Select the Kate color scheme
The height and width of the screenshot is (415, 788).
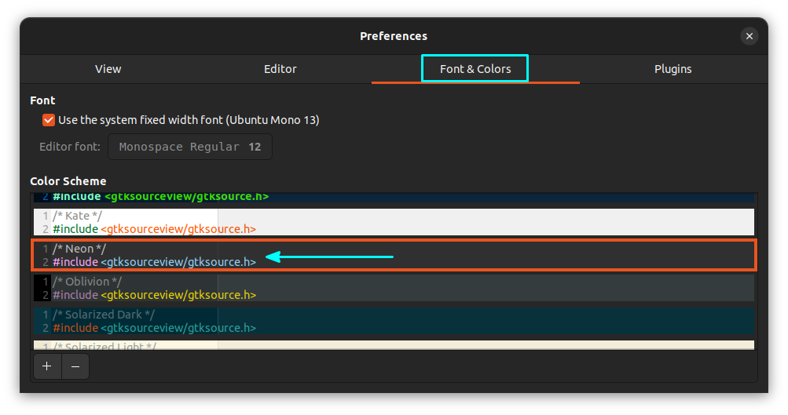pos(393,222)
